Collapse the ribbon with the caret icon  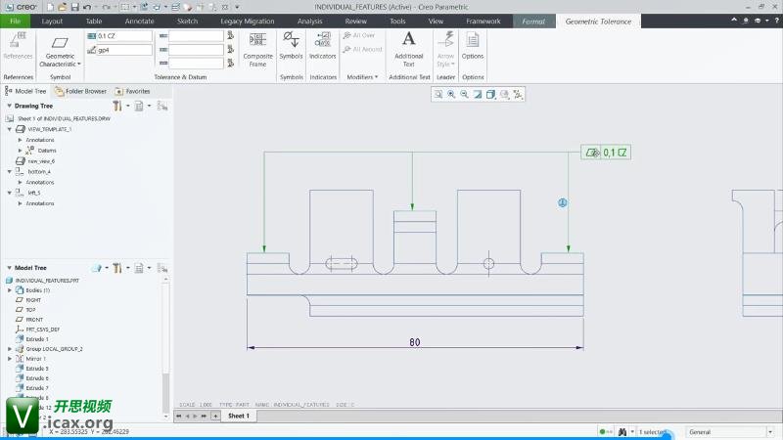pos(734,21)
